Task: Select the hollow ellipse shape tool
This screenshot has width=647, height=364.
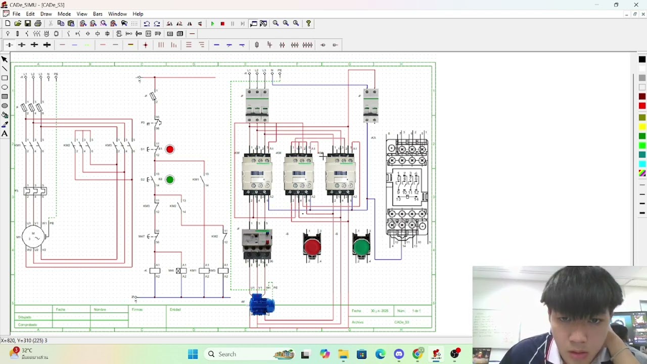Action: pos(5,87)
